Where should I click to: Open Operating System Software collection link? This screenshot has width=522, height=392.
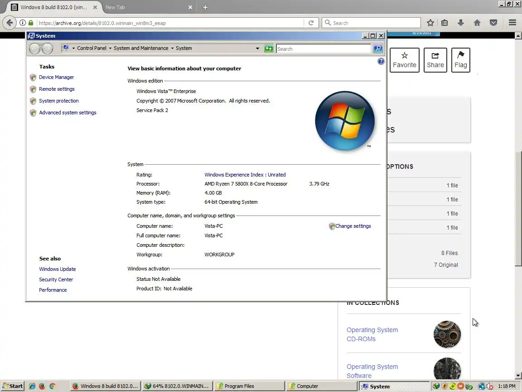(372, 371)
